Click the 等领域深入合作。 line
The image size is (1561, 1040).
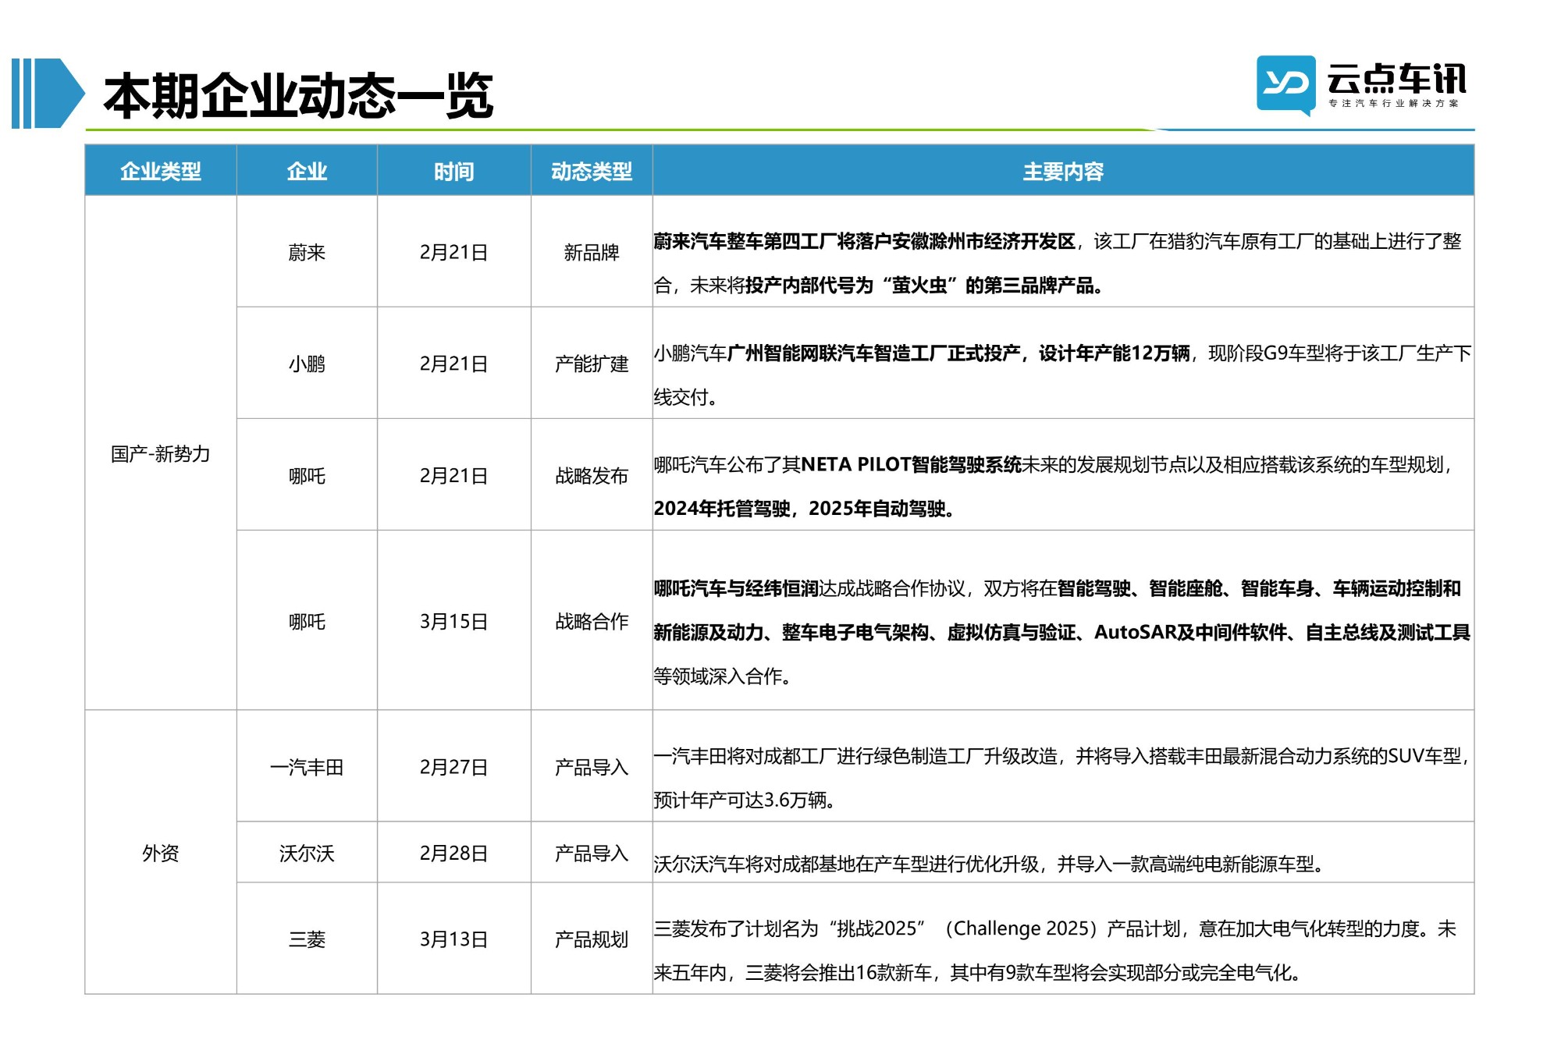724,676
